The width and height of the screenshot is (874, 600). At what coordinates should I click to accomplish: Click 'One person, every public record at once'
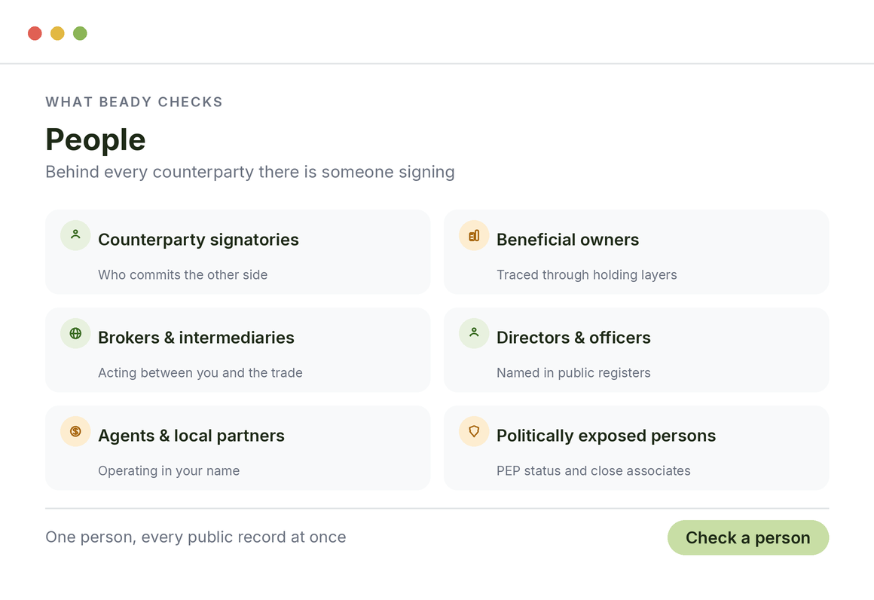196,537
